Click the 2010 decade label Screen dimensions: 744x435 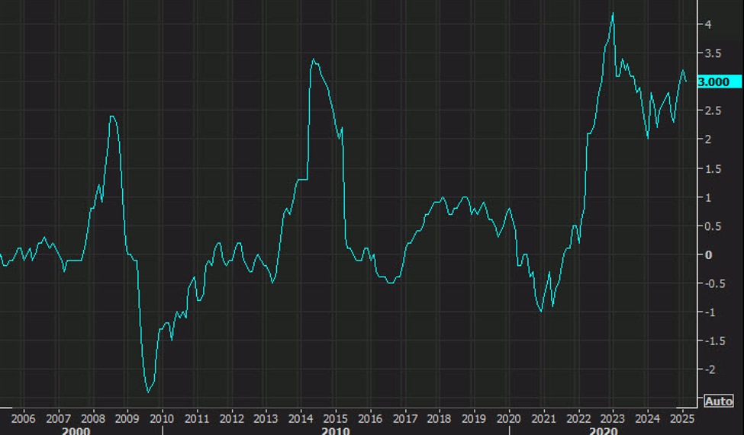pos(334,430)
